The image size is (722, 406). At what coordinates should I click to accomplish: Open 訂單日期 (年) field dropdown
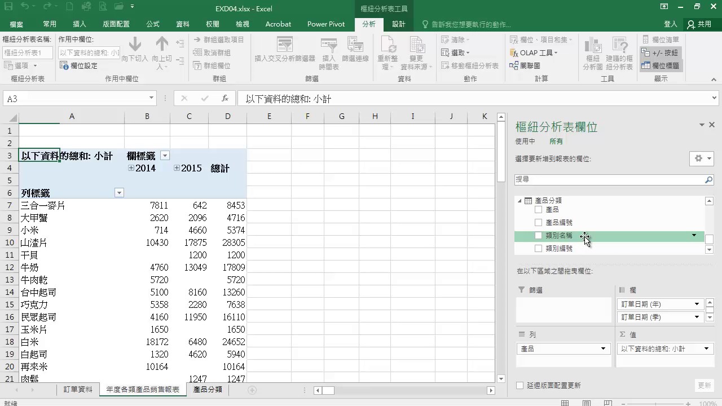pos(697,304)
